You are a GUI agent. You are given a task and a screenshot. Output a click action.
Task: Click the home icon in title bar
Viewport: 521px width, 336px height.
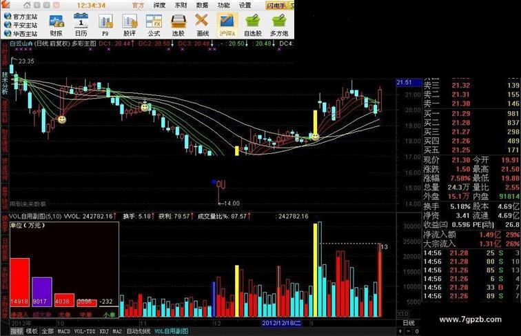(x=28, y=6)
